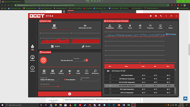Open the Shader complexity dropdown
Screen dimensions: 190x107
point(90,80)
